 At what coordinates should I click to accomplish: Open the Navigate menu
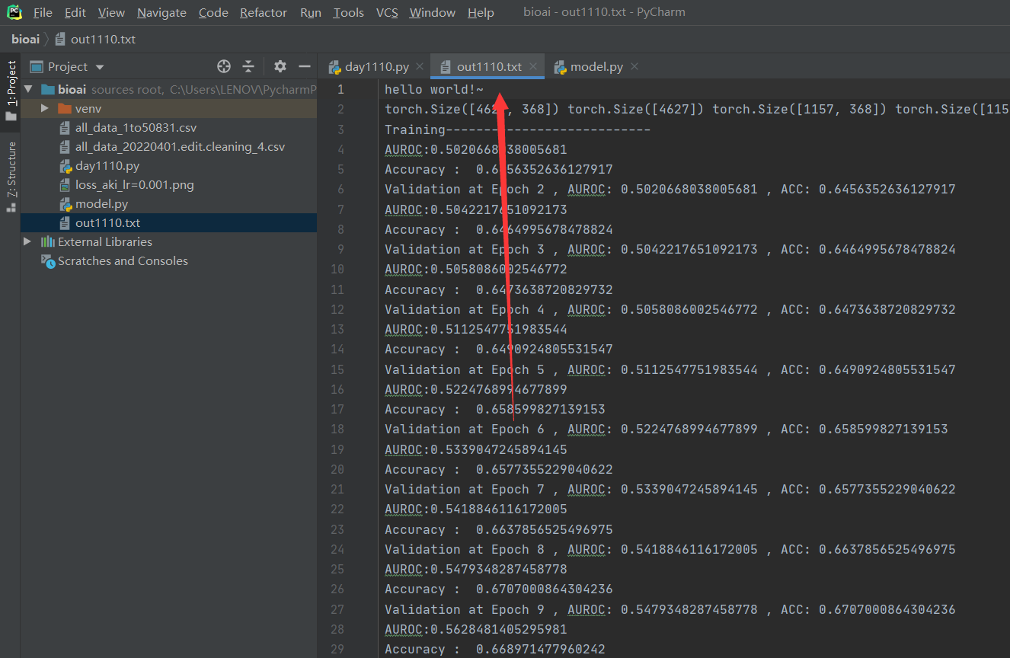(161, 12)
